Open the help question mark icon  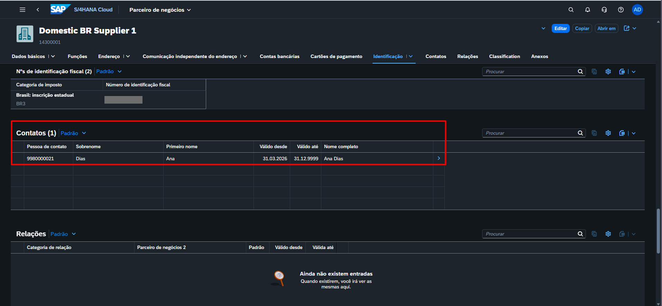621,10
